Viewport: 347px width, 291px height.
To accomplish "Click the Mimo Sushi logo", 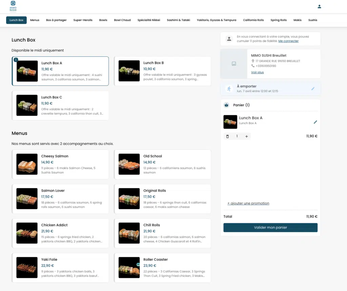I will (x=13, y=6).
